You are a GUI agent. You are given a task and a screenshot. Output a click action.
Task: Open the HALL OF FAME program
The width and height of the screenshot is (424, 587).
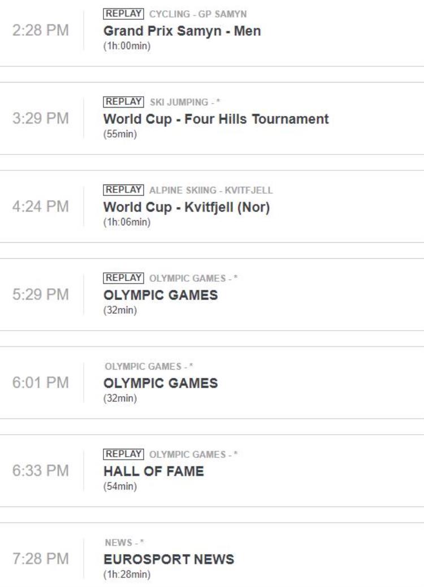click(x=154, y=471)
